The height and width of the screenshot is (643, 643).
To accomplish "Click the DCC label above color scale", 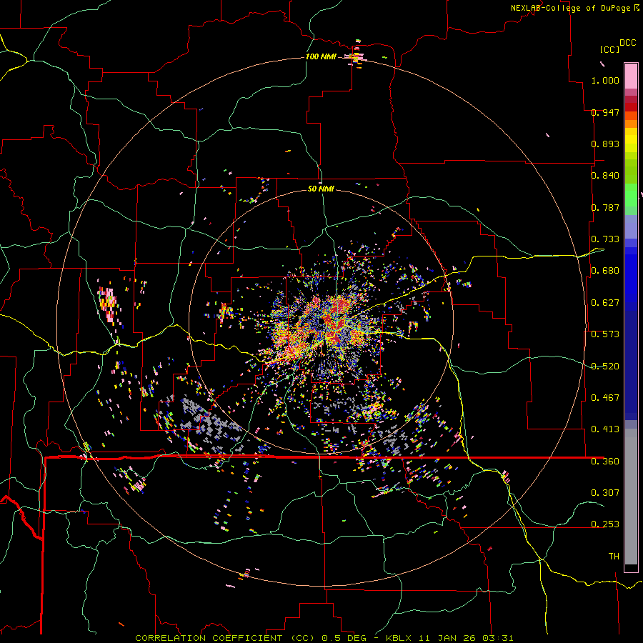I will [x=627, y=43].
